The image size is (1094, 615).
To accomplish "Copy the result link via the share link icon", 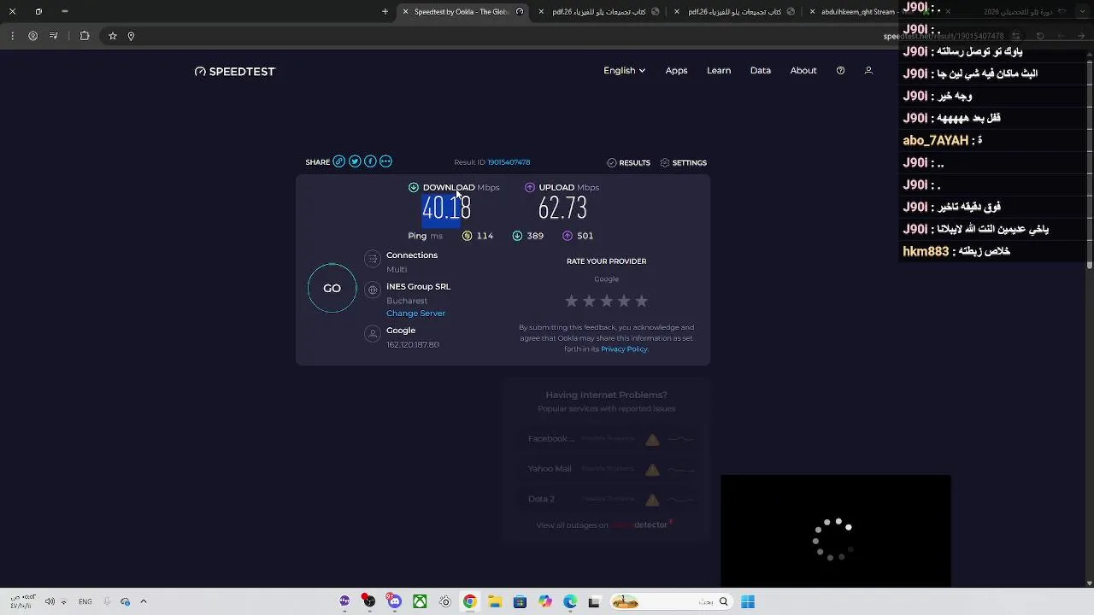I will [x=339, y=161].
